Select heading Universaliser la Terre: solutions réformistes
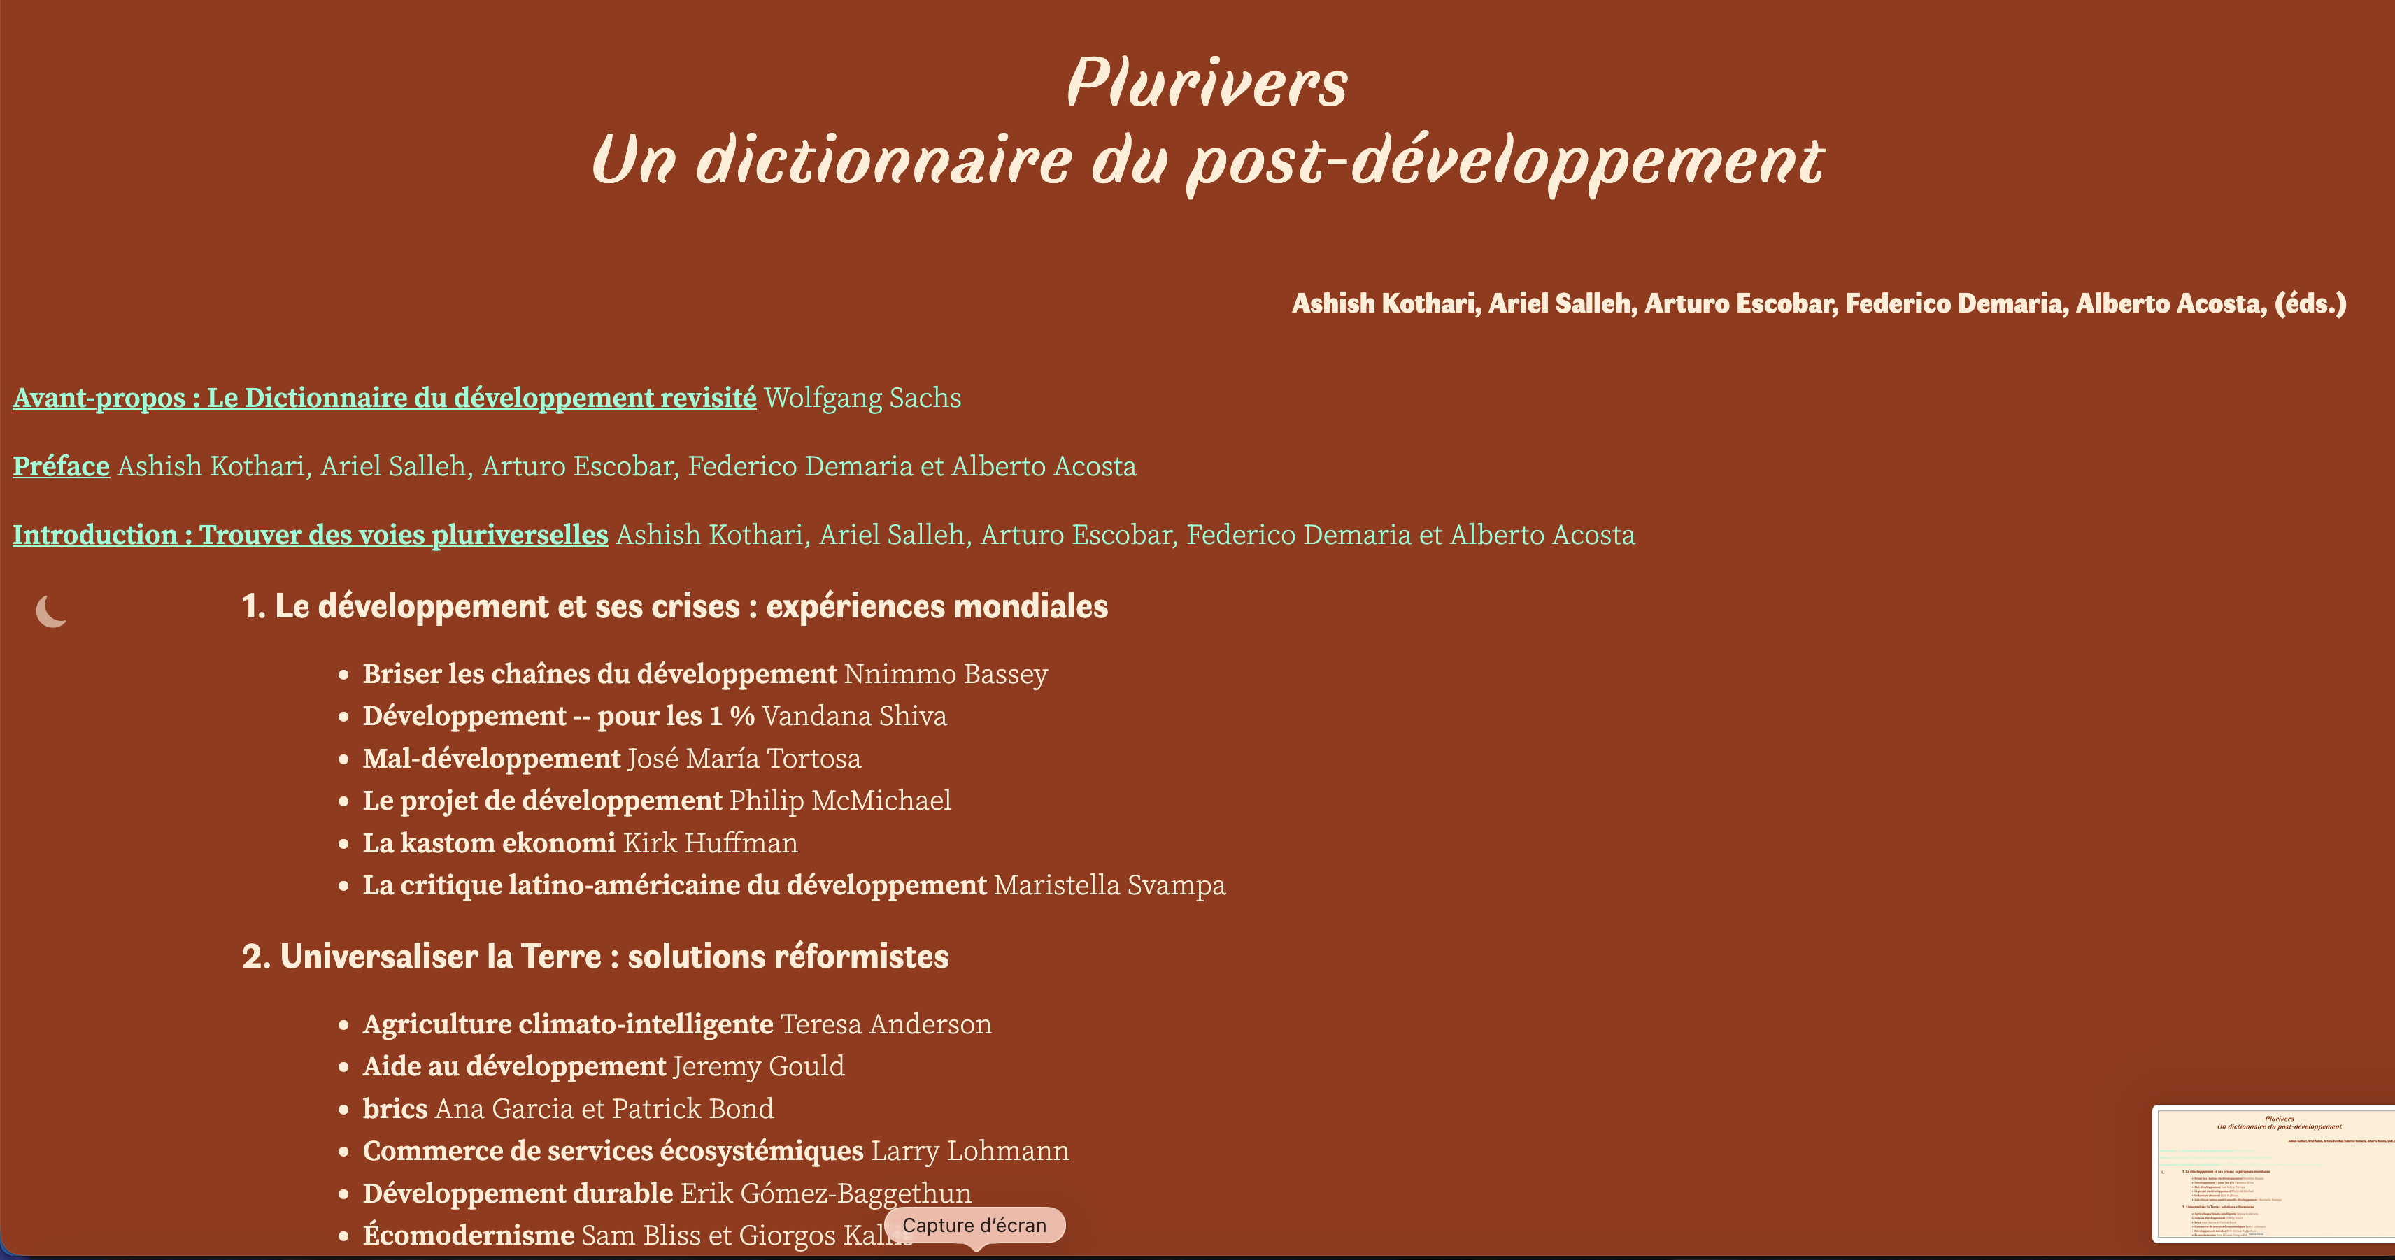 pyautogui.click(x=595, y=957)
